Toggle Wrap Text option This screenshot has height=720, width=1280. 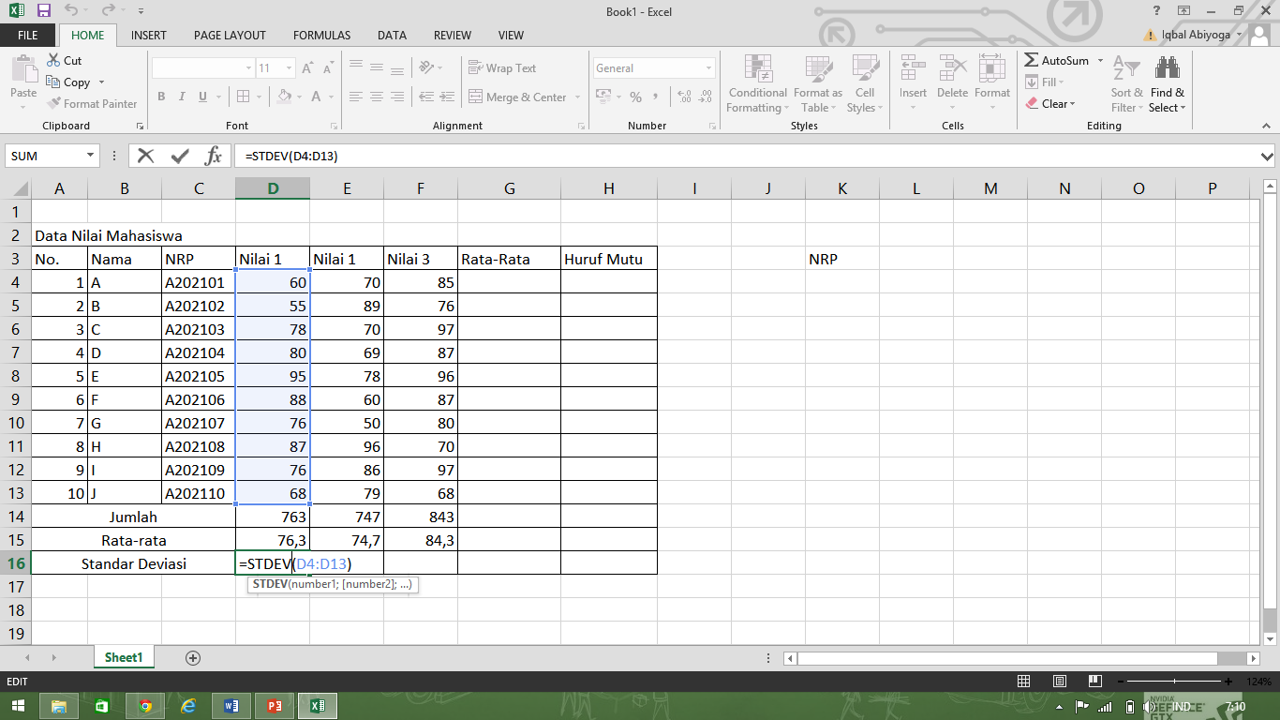(502, 68)
